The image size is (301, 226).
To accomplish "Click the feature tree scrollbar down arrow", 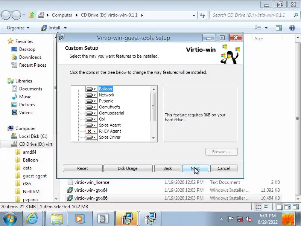I will (154, 138).
